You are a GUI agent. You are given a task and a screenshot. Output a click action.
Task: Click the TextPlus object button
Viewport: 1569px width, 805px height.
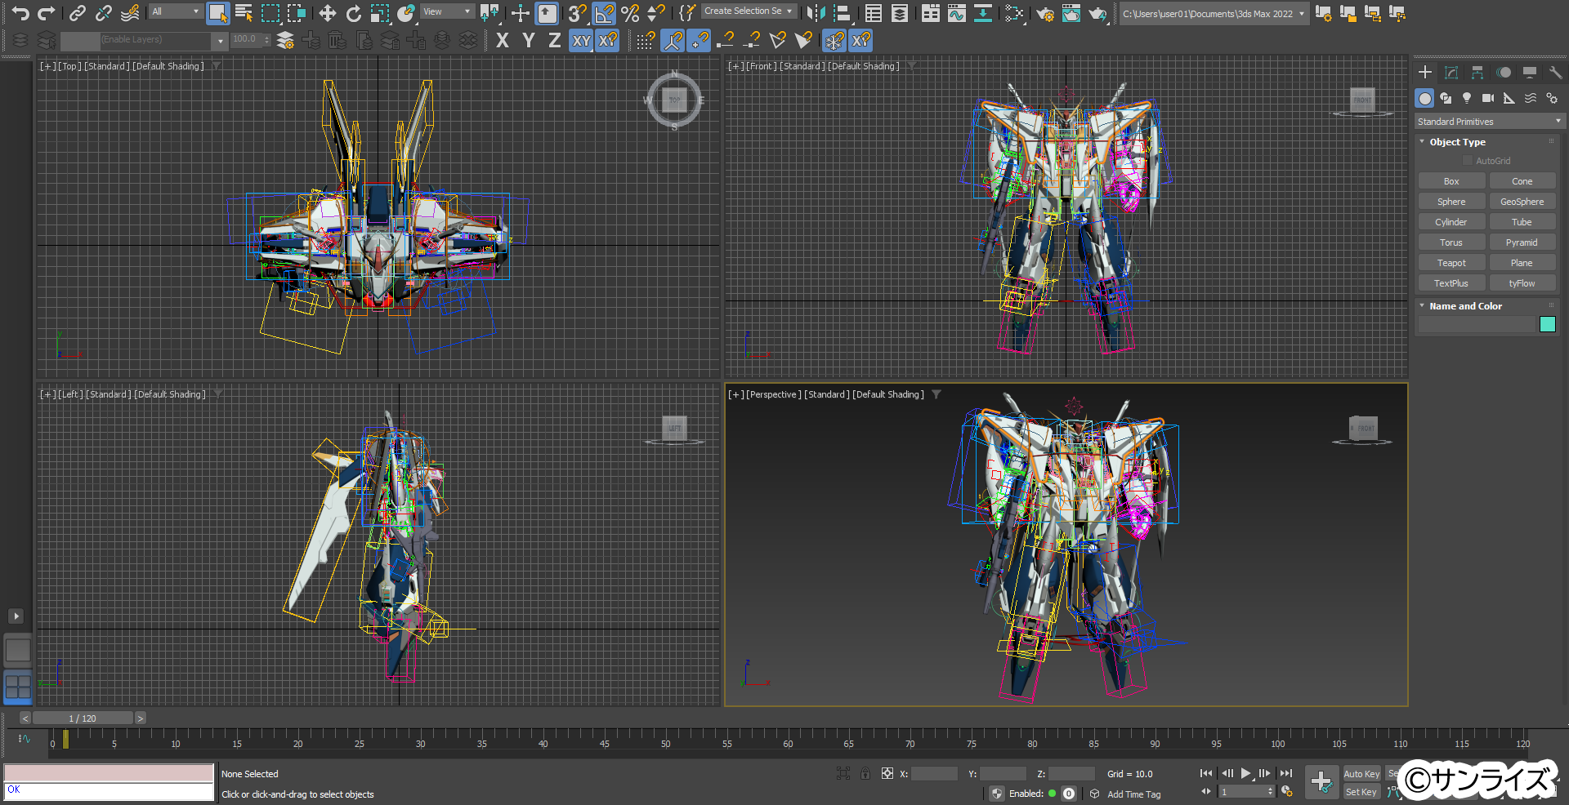(1451, 283)
